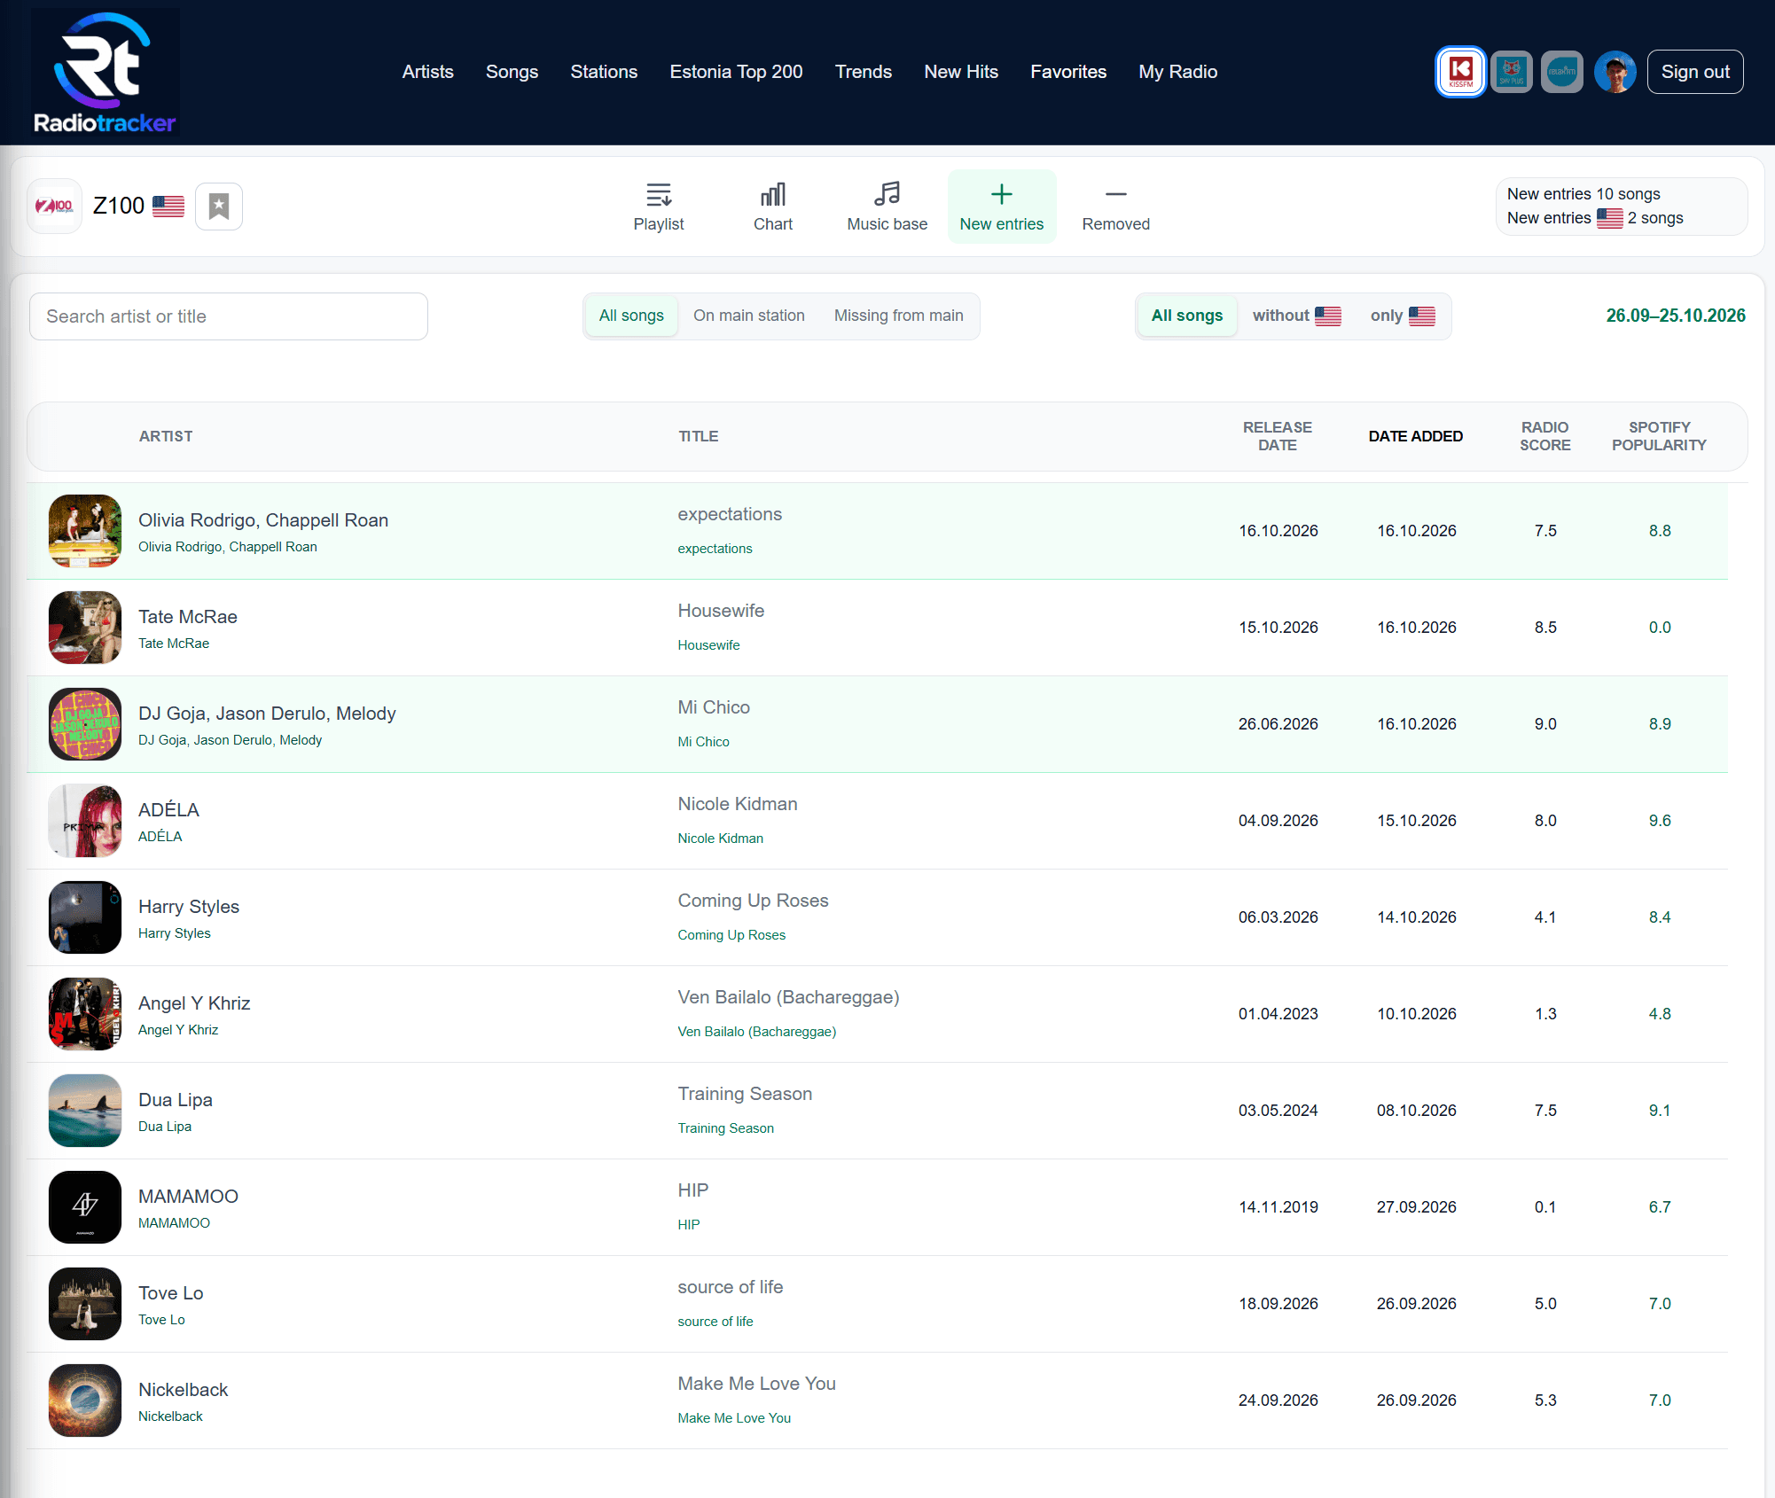Sort by Date Added column
The image size is (1775, 1498).
[1415, 436]
